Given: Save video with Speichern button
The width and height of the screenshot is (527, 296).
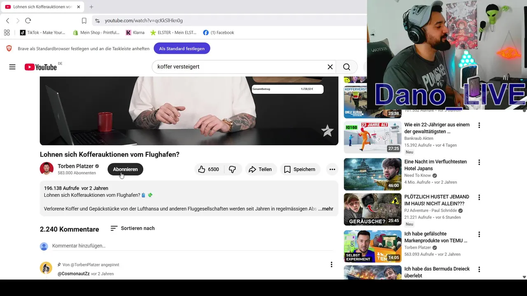Looking at the screenshot, I should (300, 169).
